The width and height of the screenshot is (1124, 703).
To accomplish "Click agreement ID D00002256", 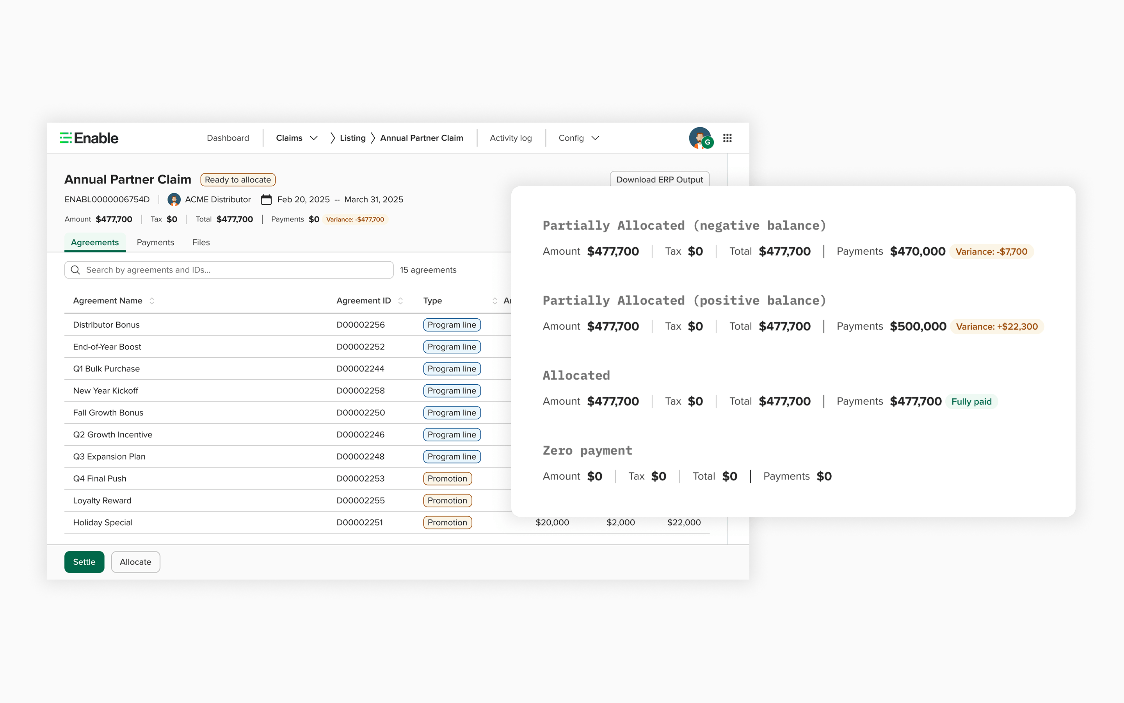I will tap(361, 325).
